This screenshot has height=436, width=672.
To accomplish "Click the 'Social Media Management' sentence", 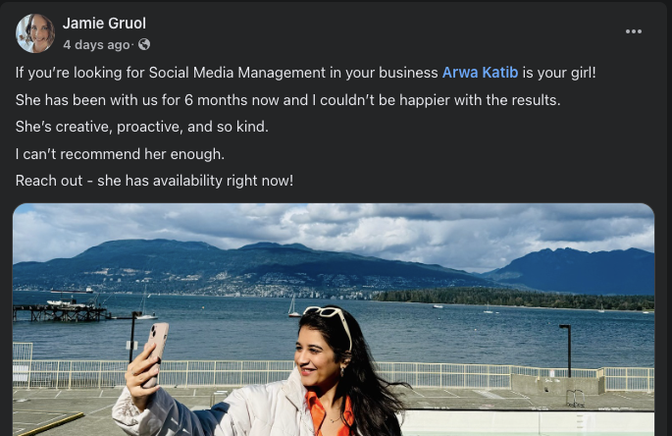I will coord(305,73).
